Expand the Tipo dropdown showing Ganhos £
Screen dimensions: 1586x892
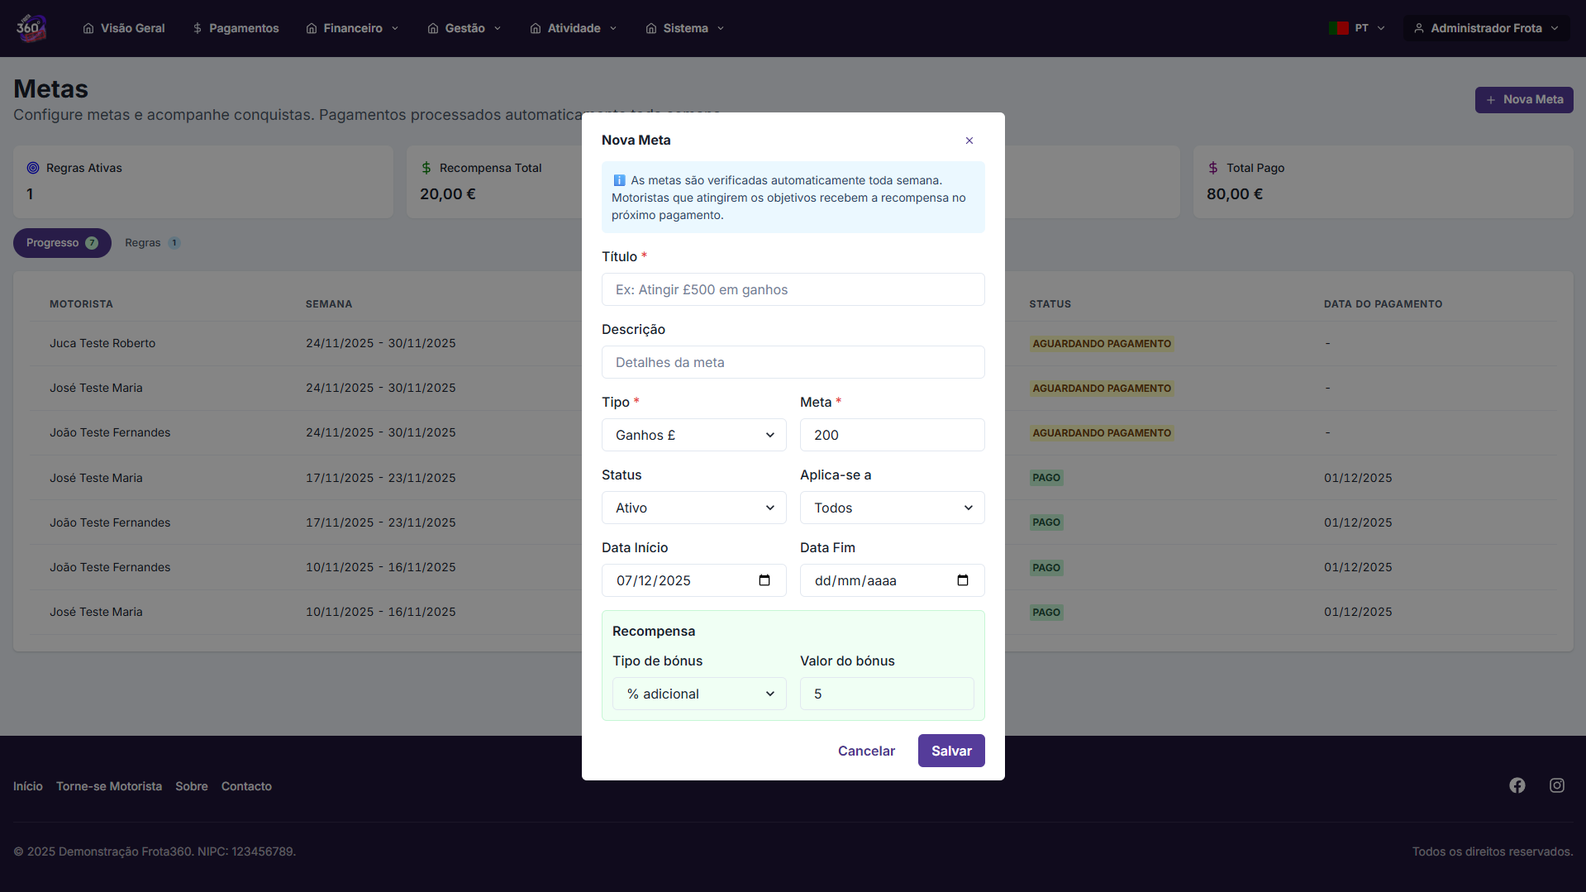coord(693,435)
